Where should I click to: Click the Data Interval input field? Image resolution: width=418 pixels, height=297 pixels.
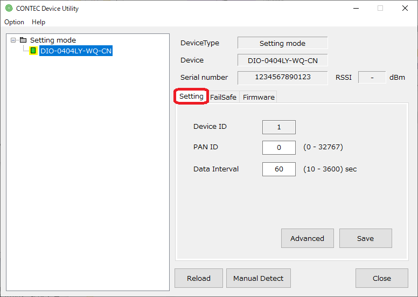(278, 169)
